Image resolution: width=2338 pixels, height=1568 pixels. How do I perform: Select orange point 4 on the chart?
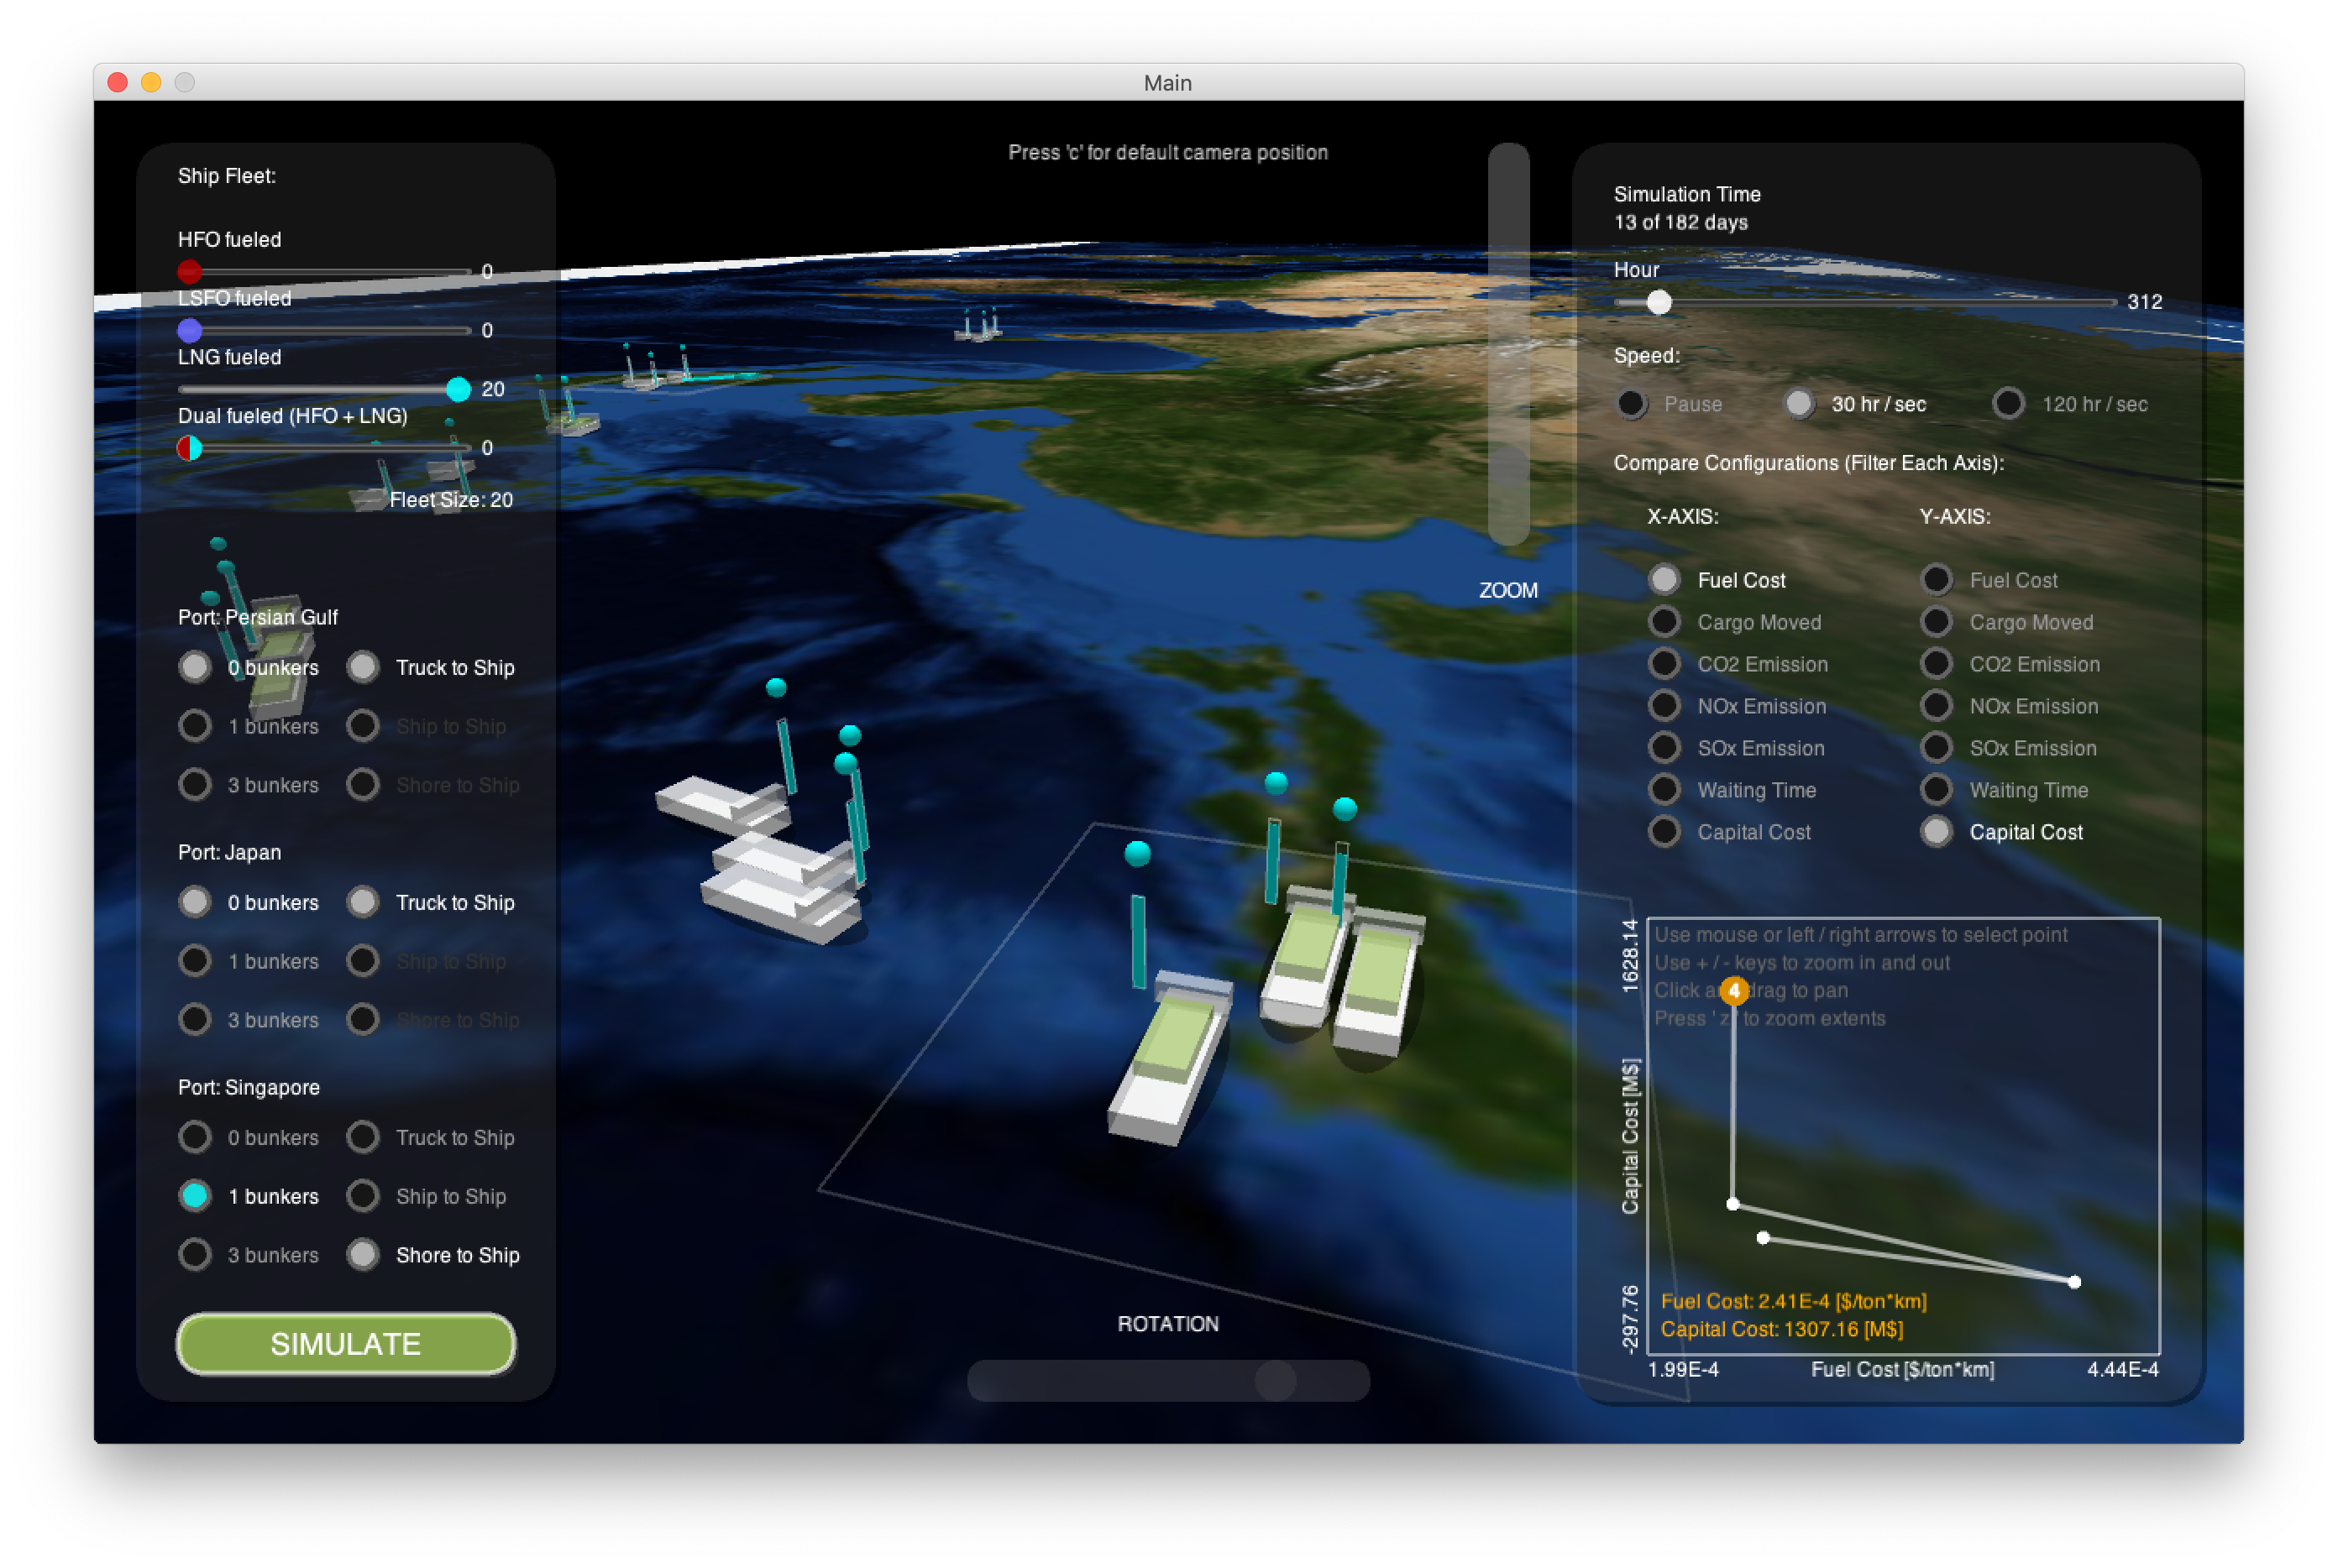point(1733,990)
